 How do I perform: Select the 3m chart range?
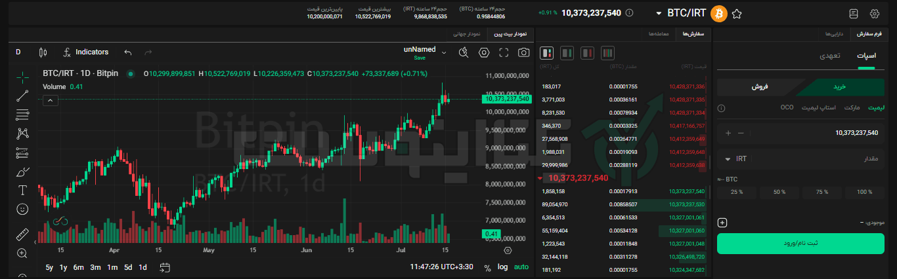pyautogui.click(x=95, y=267)
